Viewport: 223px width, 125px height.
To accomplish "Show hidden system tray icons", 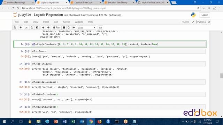I will 183,122.
